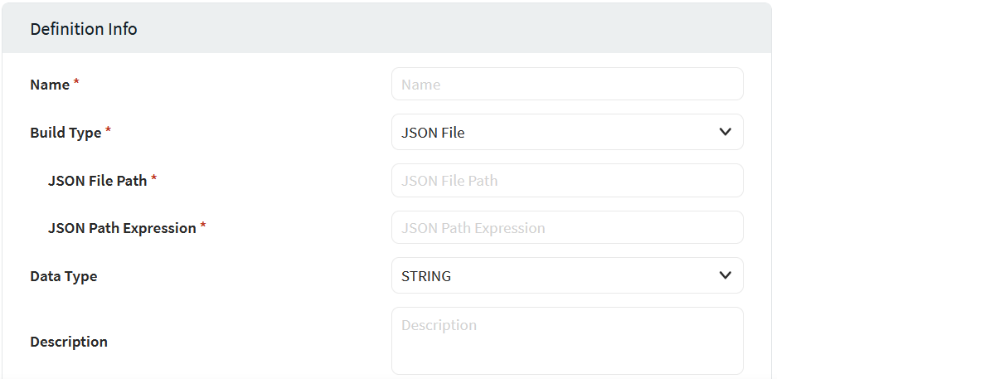Viewport: 995px width, 379px height.
Task: Click the Name field label
Action: point(50,85)
